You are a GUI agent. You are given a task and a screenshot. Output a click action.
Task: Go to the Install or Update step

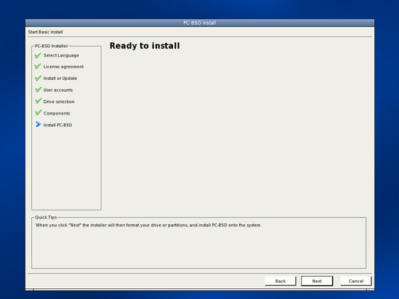click(x=60, y=78)
